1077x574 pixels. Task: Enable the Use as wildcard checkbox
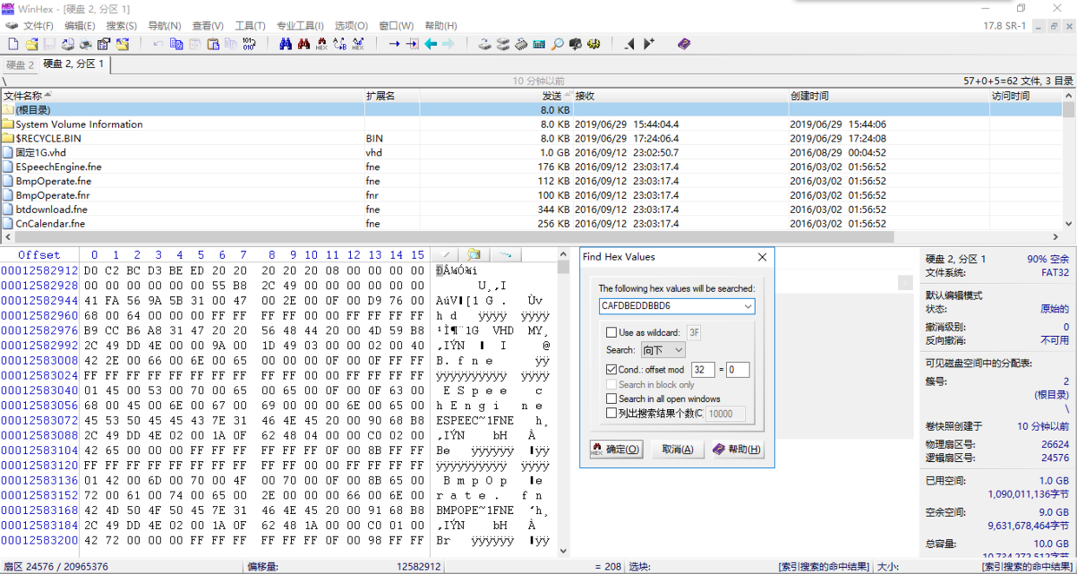612,333
